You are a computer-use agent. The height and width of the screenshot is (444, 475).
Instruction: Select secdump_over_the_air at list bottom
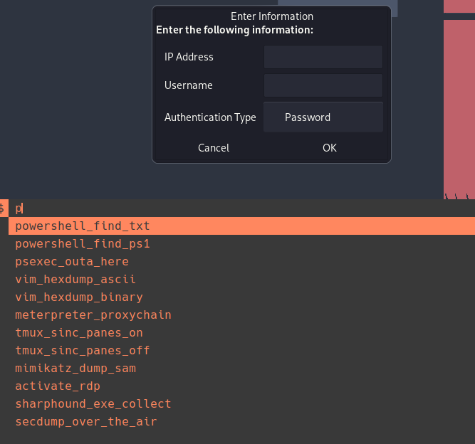(x=86, y=422)
